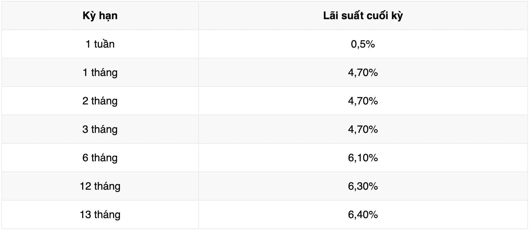Click the "Kỳ hạn" column header
Viewport: 530px width, 232px height.
(x=100, y=16)
